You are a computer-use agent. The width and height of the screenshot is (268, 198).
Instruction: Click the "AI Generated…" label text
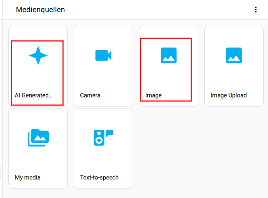pyautogui.click(x=33, y=95)
